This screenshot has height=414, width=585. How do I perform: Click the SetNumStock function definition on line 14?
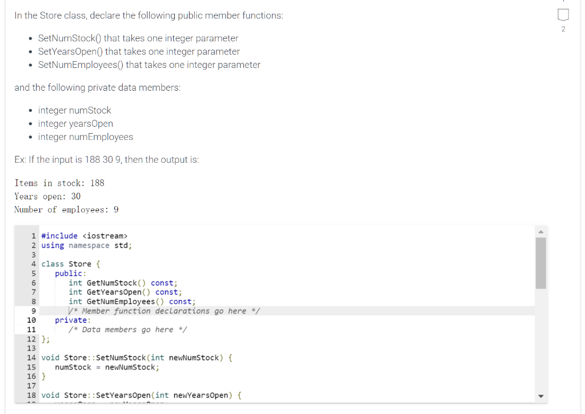(136, 357)
